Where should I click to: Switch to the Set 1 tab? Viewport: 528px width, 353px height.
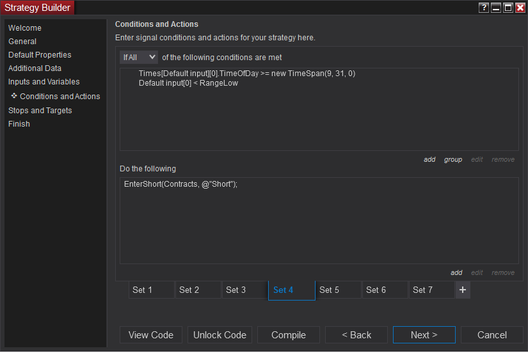coord(151,290)
